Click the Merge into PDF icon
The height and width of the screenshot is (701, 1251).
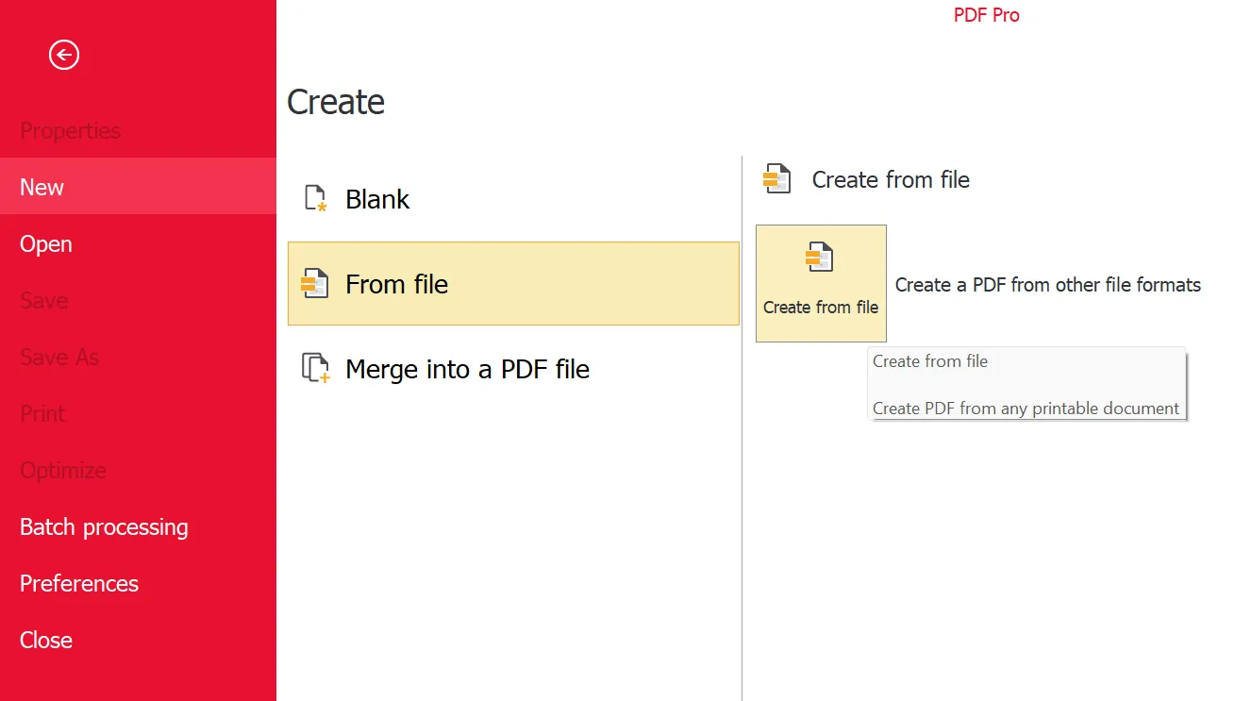tap(315, 368)
